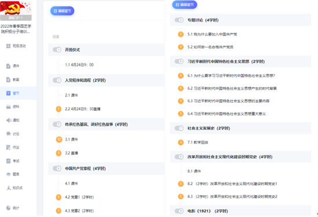Click orange badge beside section 8.2
Screen dimensions: 318x217
pyautogui.click(x=181, y=184)
